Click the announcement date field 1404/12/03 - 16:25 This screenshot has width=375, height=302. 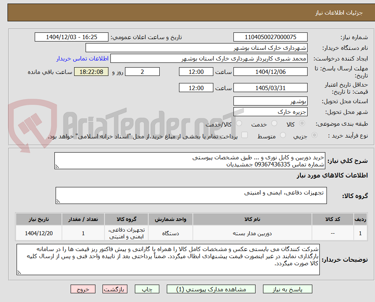(71, 37)
